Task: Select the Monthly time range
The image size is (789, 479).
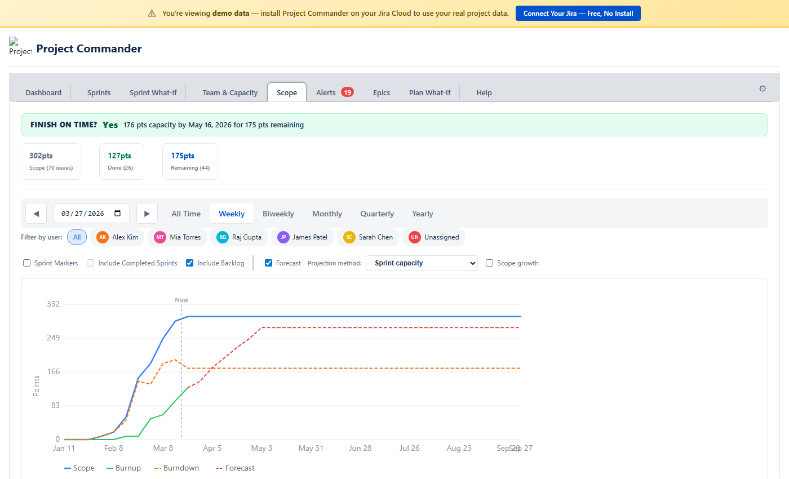Action: pos(327,214)
